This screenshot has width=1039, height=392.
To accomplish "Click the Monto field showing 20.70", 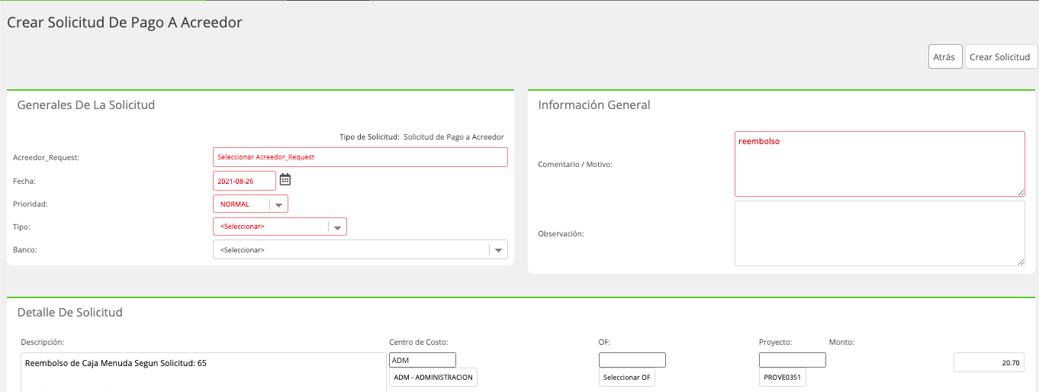I will [989, 362].
